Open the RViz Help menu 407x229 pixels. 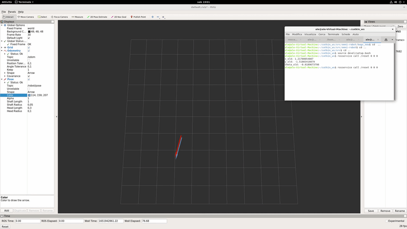coord(21,11)
